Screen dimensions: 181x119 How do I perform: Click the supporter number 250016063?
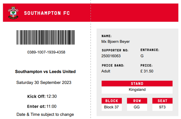coord(111,56)
